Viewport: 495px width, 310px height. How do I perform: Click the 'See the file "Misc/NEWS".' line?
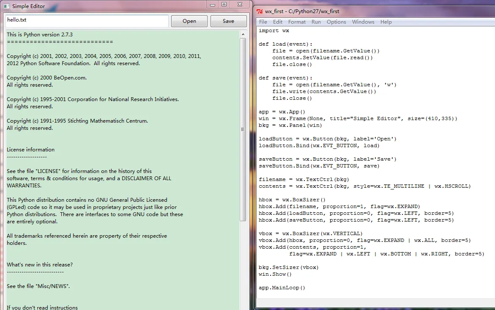click(x=38, y=286)
